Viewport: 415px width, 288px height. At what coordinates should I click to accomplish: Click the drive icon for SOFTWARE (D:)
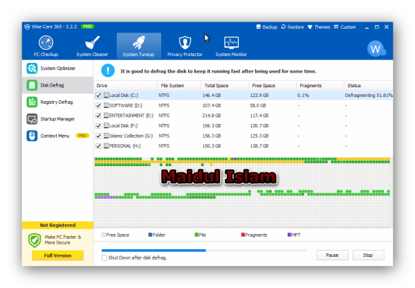(107, 105)
